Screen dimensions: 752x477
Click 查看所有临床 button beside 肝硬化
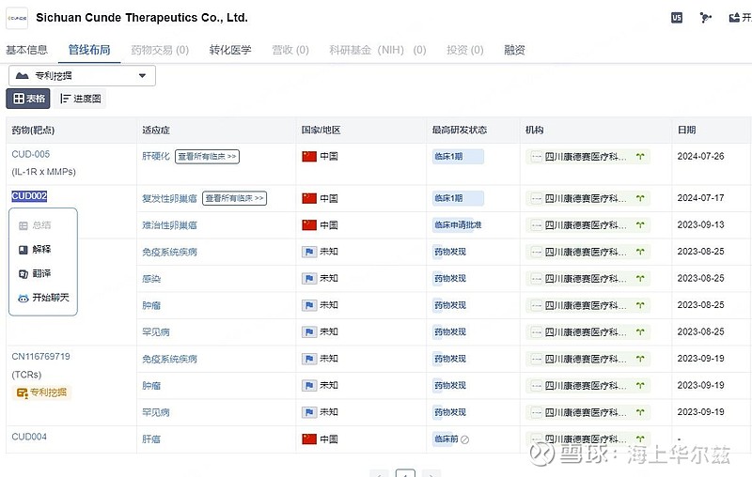tap(207, 157)
